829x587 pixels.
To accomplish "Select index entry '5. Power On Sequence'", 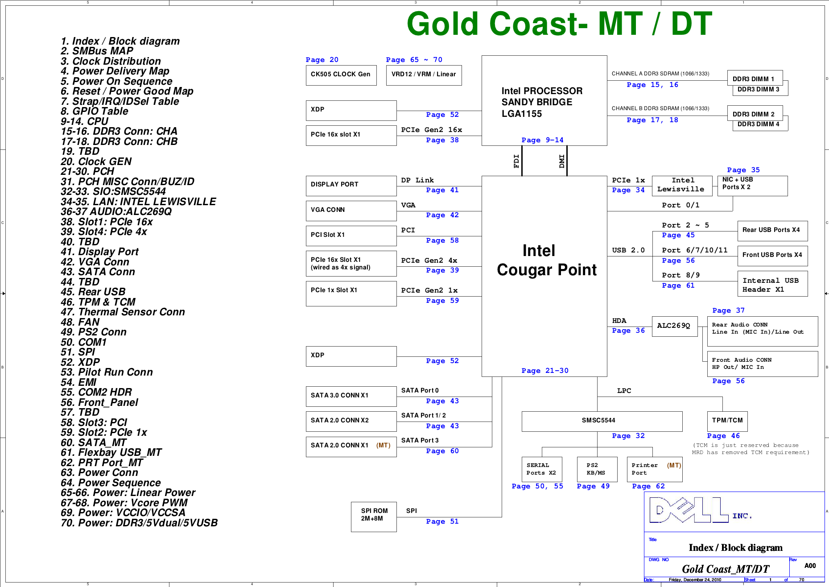I will point(116,81).
